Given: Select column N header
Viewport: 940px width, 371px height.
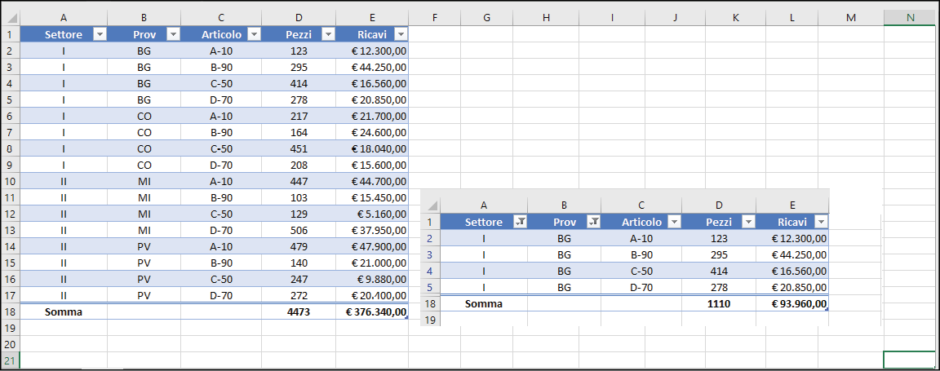Looking at the screenshot, I should point(911,18).
